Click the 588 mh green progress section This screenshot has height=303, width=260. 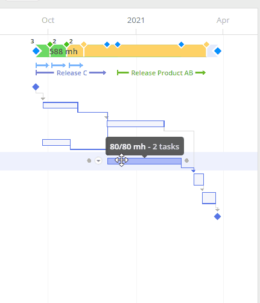pyautogui.click(x=57, y=52)
